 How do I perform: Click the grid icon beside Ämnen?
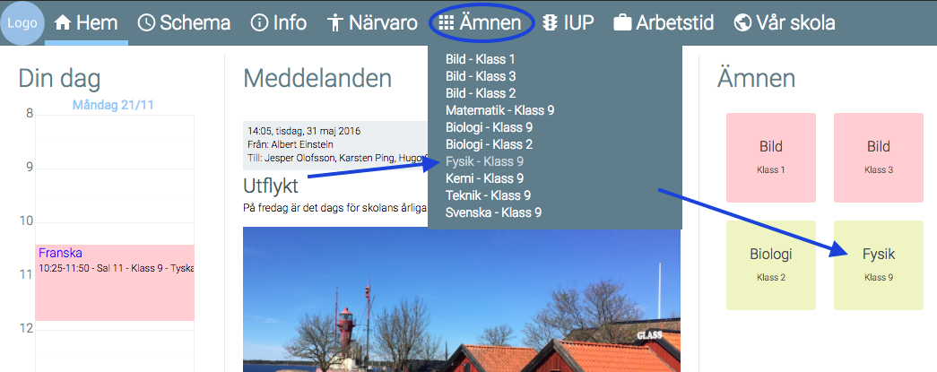tap(446, 23)
